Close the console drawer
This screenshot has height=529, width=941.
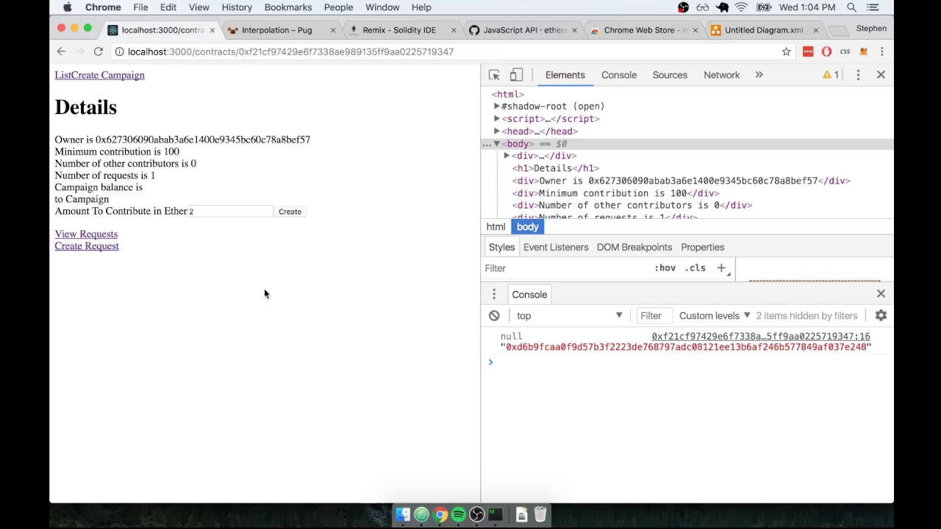tap(881, 294)
